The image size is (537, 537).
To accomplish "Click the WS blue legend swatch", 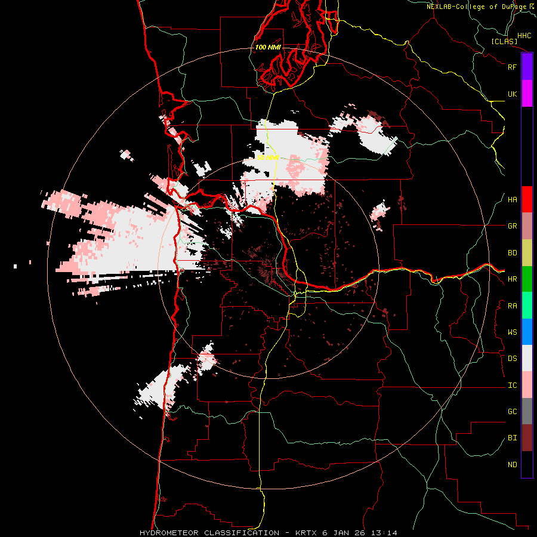I will coord(527,332).
